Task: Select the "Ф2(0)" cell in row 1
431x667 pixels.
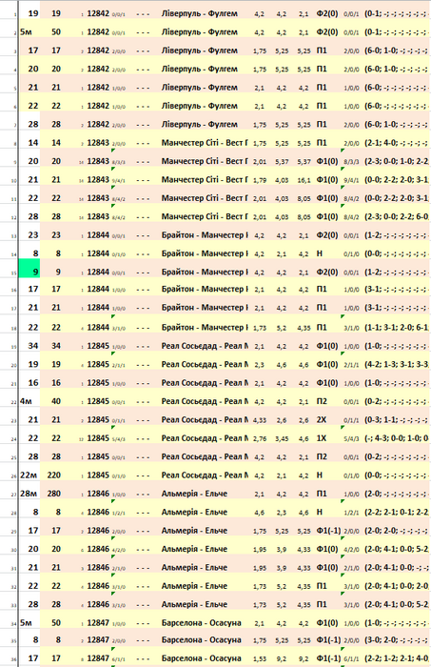Action: click(x=327, y=13)
